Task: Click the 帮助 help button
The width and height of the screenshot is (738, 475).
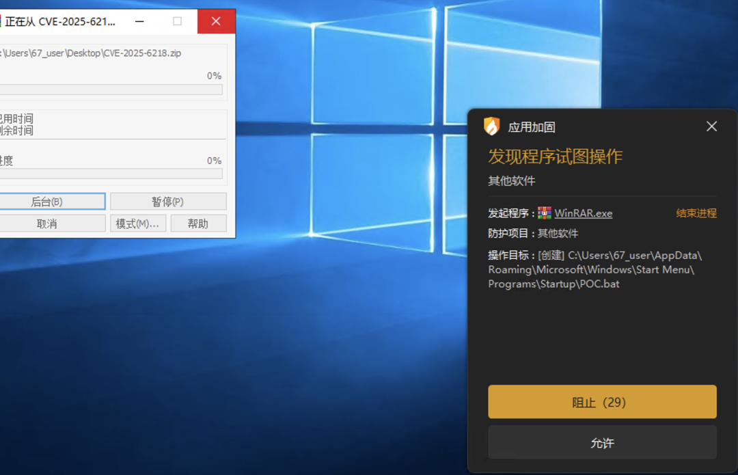Action: click(x=198, y=223)
